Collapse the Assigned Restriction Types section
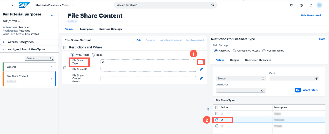Image resolution: width=329 pixels, height=134 pixels. 4,50
